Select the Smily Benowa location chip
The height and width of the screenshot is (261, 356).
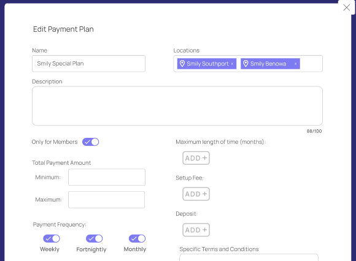pos(270,64)
